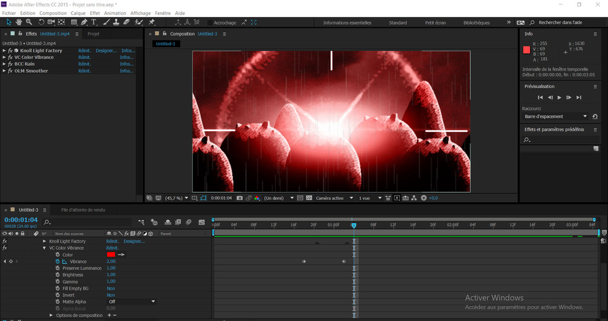Select the Standard workspace
608x321 pixels.
(398, 22)
